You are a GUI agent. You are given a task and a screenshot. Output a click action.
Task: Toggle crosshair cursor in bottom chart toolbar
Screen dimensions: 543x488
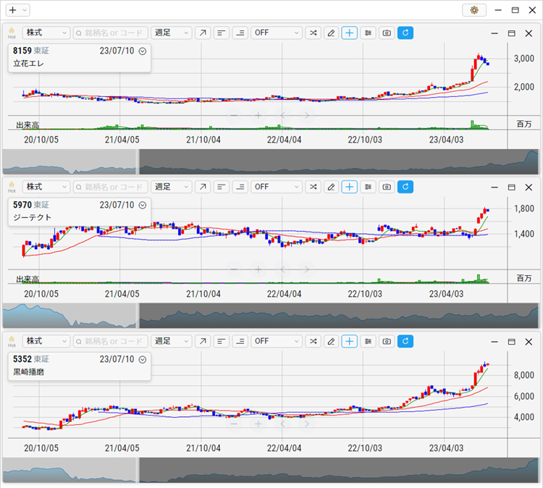tap(350, 340)
